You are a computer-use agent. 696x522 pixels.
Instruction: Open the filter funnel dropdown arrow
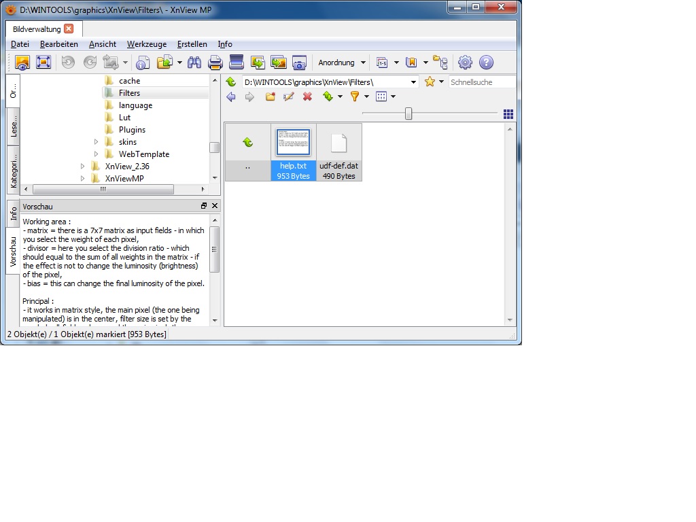[x=366, y=97]
